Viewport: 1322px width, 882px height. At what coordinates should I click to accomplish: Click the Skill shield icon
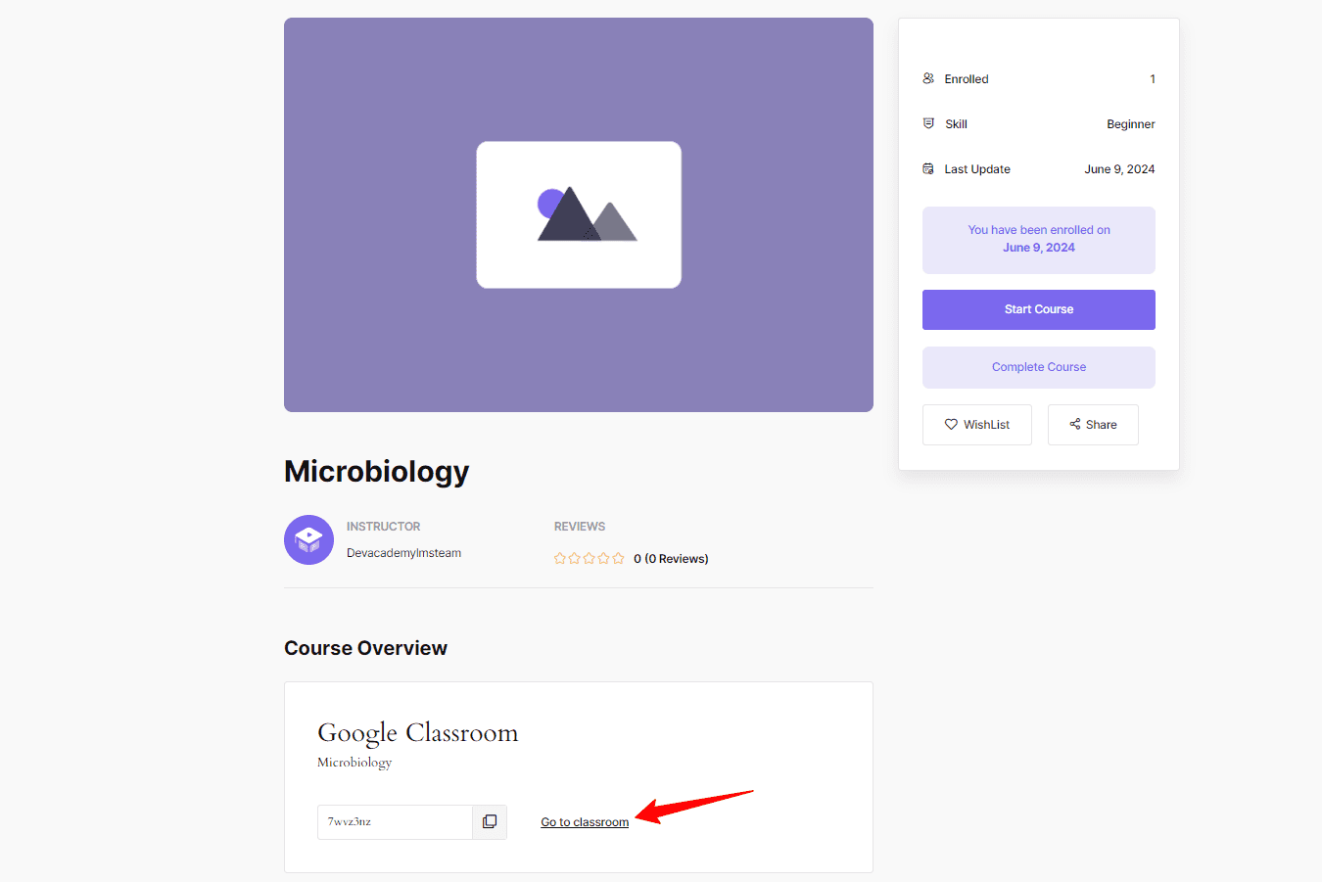(927, 123)
